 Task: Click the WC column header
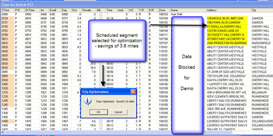[133, 10]
